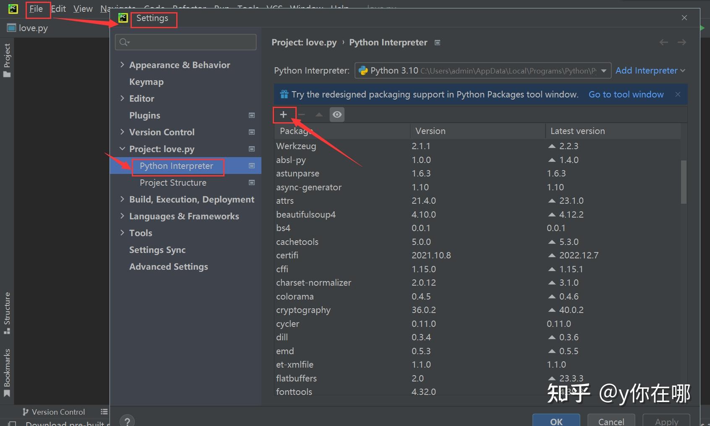Toggle the show early releases eye icon
The image size is (710, 426).
[x=337, y=114]
